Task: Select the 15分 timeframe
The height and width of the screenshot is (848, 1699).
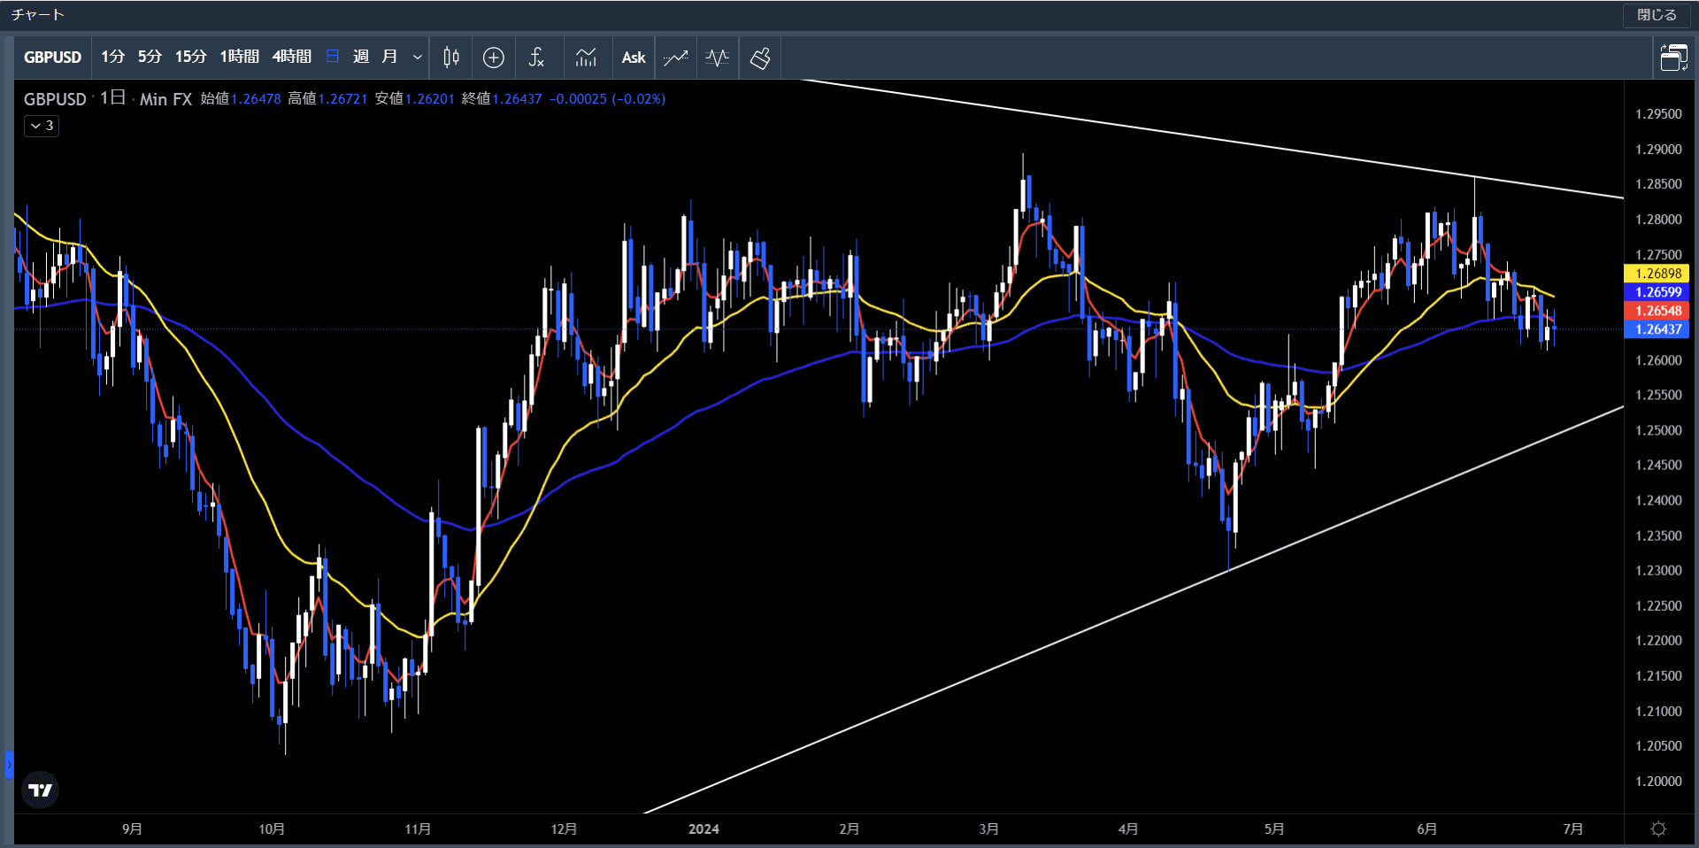Action: coord(190,58)
